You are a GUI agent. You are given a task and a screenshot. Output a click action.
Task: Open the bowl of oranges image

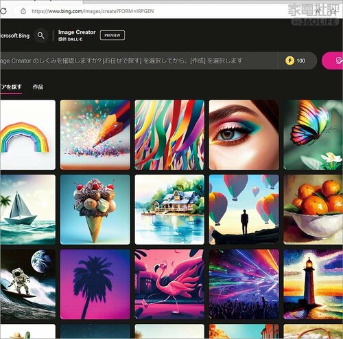point(314,210)
